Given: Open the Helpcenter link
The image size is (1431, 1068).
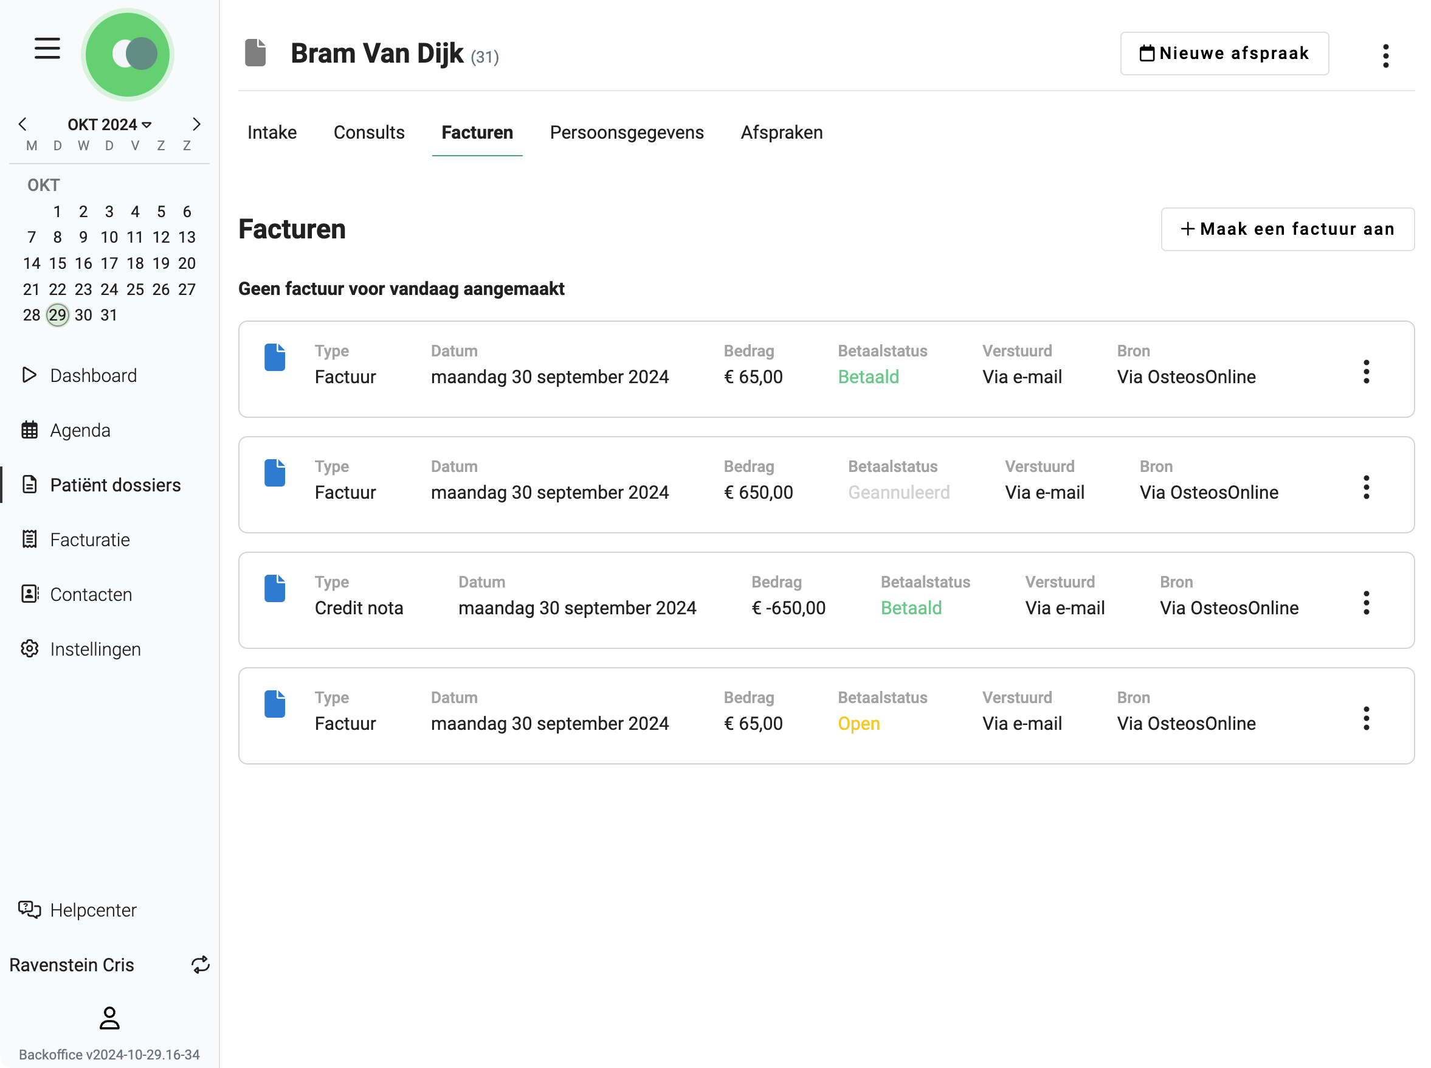Looking at the screenshot, I should (93, 910).
